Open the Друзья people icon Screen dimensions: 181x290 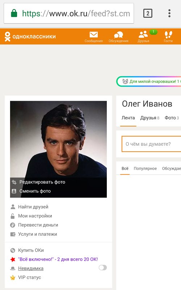click(143, 34)
